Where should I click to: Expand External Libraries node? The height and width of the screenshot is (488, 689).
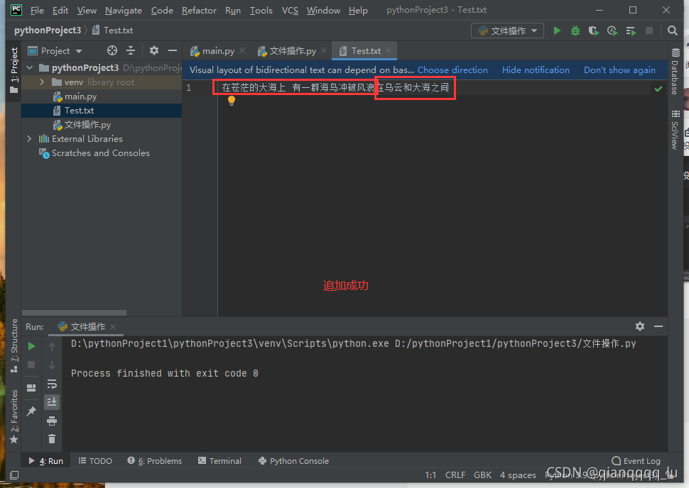click(x=29, y=139)
